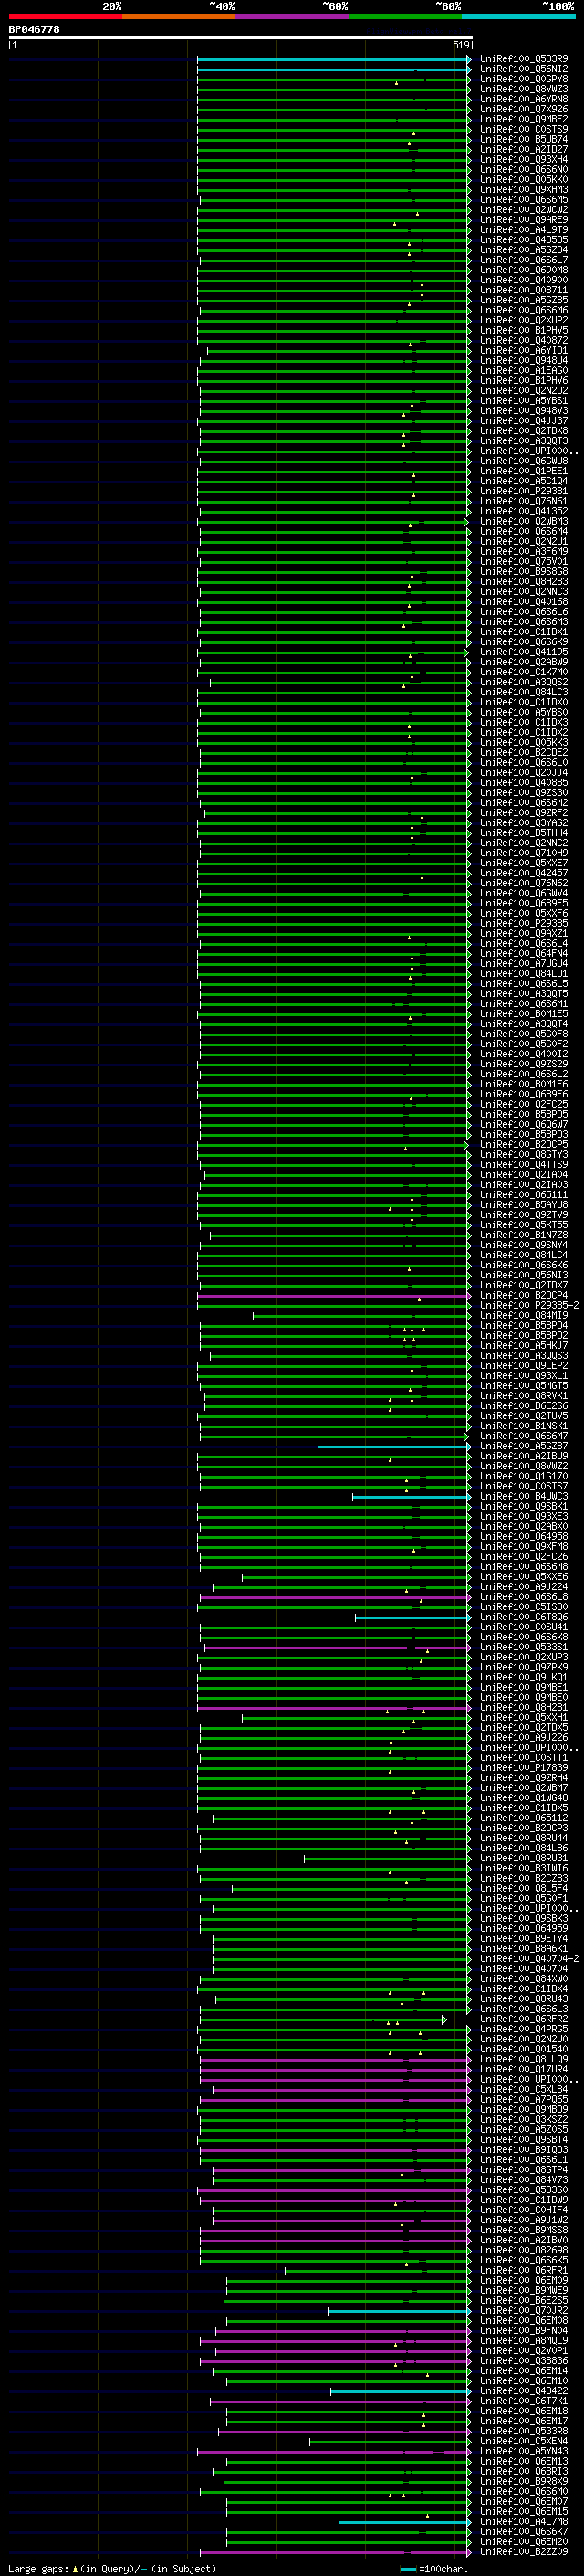Viewport: 584px width, 2576px height.
Task: Open hit UniRef100_P29385-2
Action: [529, 1306]
